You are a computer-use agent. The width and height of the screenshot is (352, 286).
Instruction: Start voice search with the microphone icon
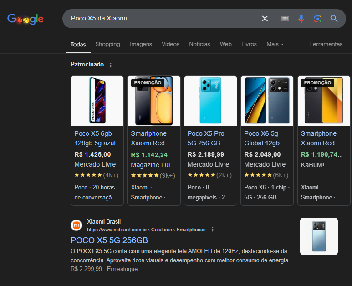(x=301, y=19)
